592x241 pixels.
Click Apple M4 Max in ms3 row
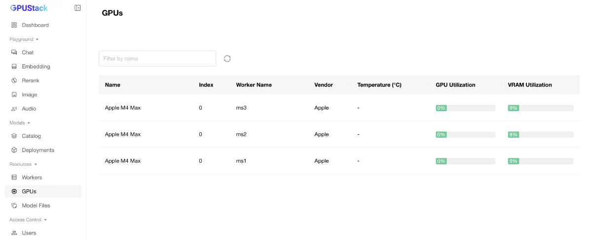[123, 108]
